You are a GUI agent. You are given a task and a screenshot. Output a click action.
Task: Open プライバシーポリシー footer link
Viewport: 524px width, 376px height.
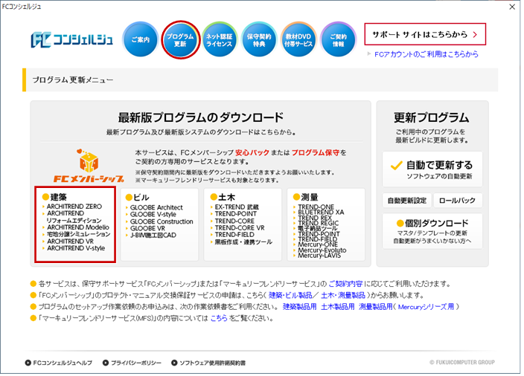(132, 363)
